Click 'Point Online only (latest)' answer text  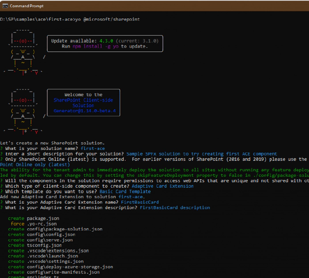click(x=35, y=164)
